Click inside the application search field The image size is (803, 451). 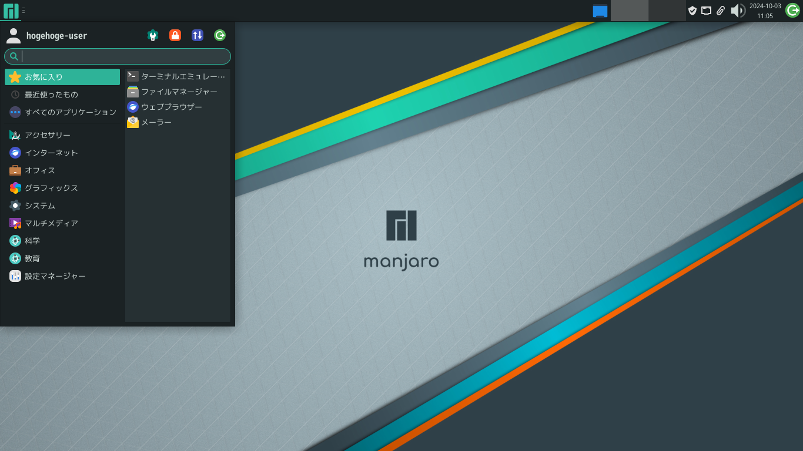tap(117, 56)
